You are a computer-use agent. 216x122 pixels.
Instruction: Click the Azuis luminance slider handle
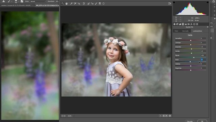coord(190,62)
